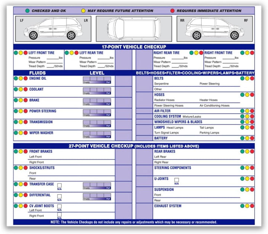Check the N/A box for Transfer Case
Screen dimensions: 268x234
[x=59, y=185]
